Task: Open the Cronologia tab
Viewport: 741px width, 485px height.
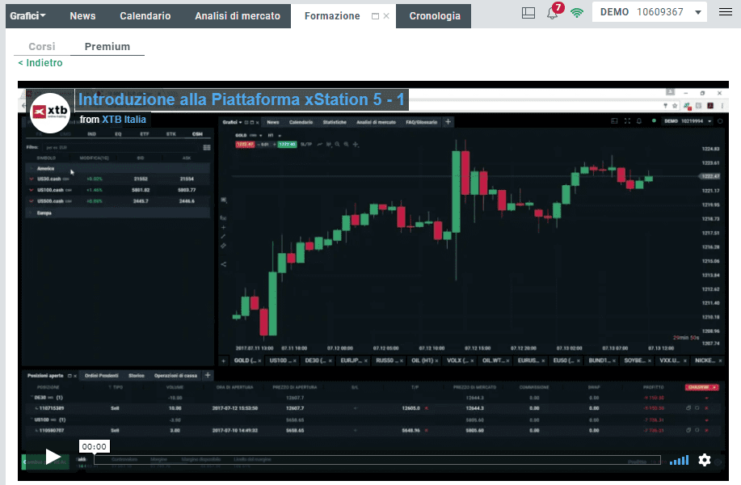Action: click(434, 16)
